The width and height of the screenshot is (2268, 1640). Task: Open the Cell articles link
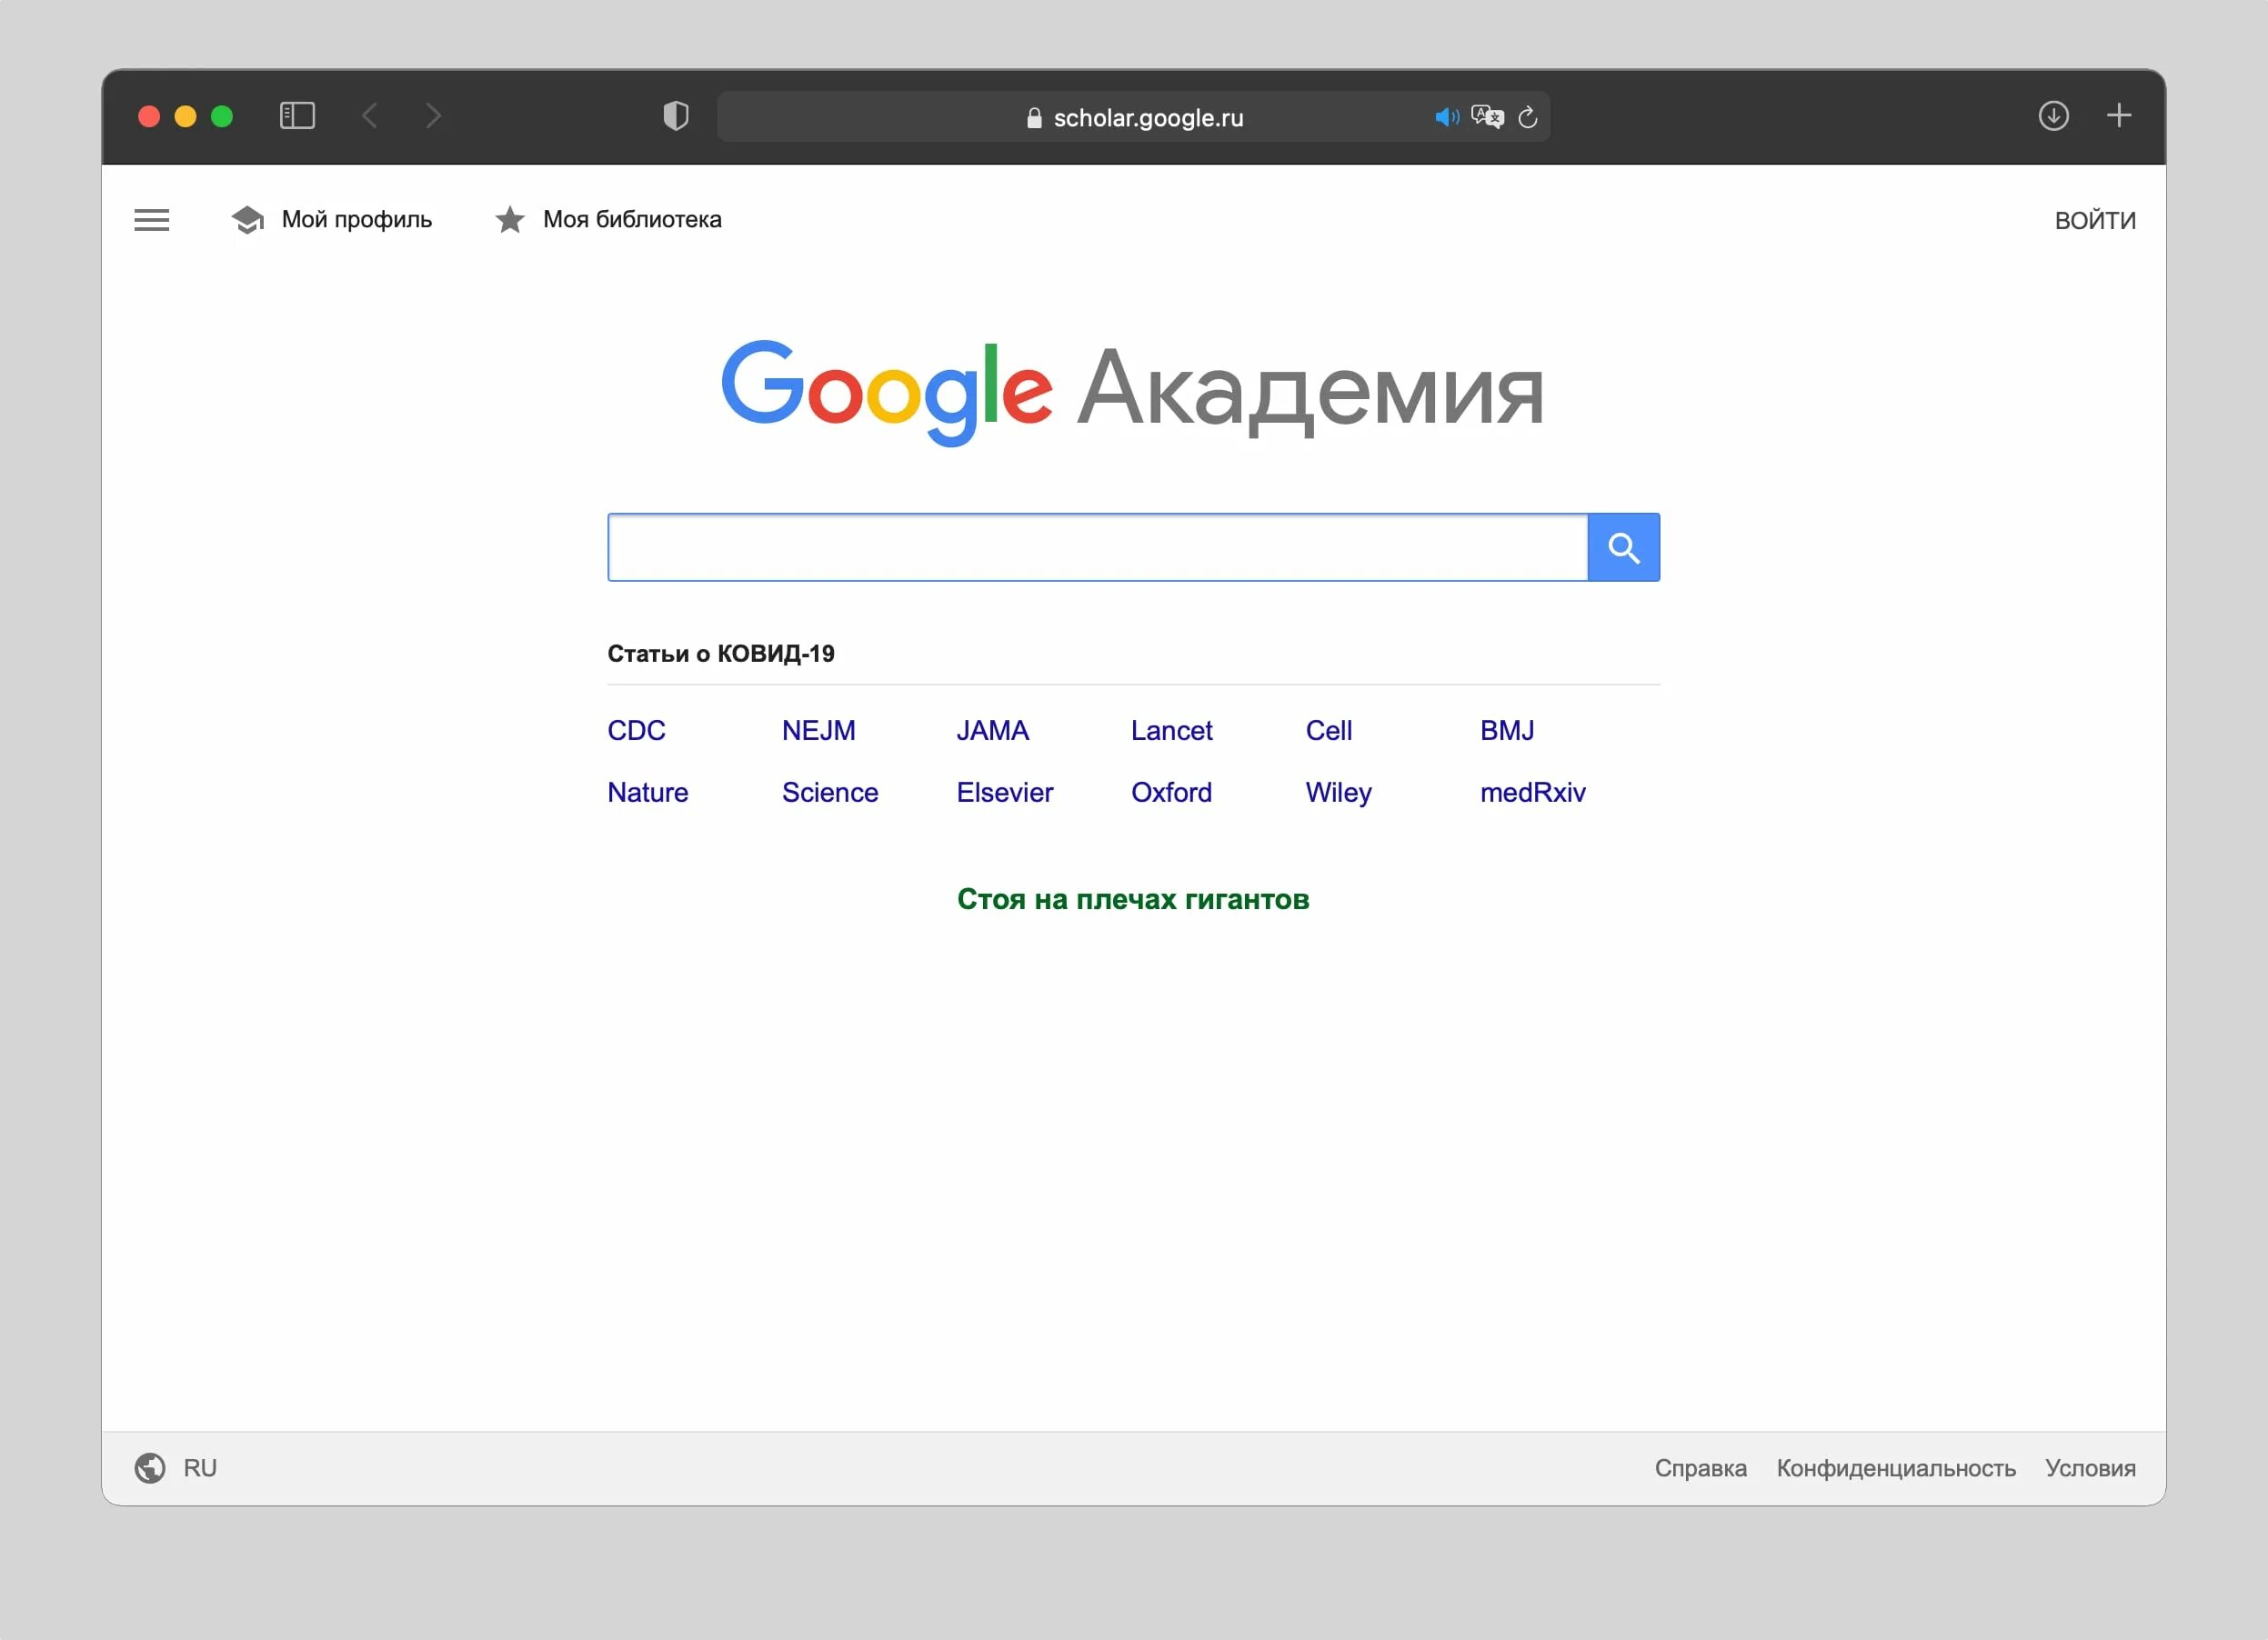(x=1328, y=731)
